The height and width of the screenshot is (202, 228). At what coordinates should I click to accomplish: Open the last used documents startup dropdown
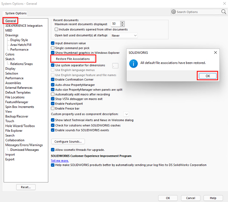pyautogui.click(x=124, y=35)
